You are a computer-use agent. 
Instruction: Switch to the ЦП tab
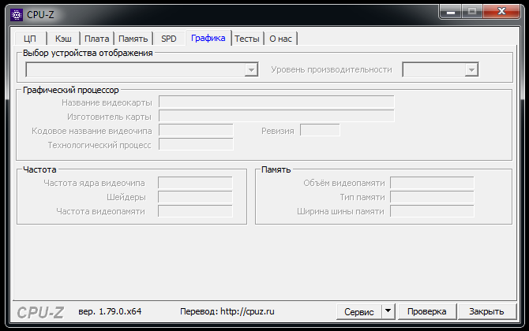pos(30,39)
